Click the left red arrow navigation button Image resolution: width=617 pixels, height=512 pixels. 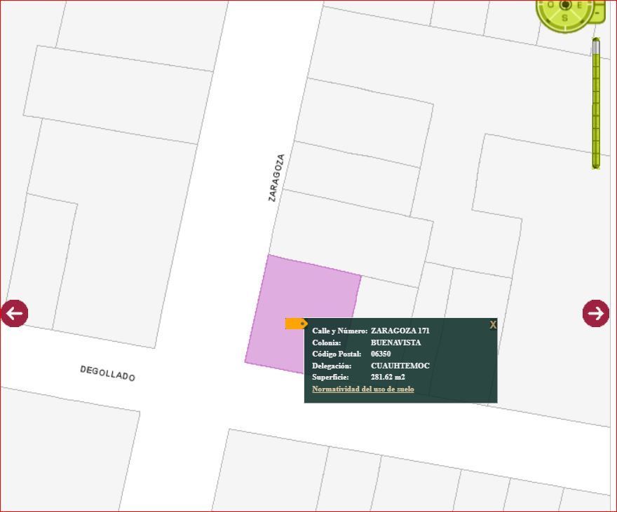click(x=14, y=314)
